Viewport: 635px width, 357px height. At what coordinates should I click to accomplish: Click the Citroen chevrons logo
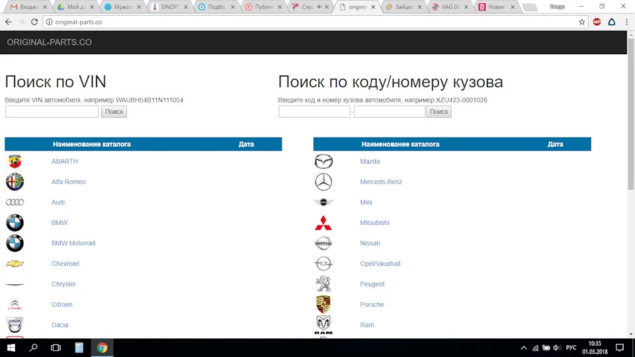click(x=15, y=304)
